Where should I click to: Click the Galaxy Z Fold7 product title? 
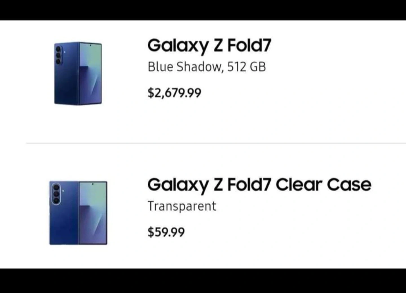[209, 46]
